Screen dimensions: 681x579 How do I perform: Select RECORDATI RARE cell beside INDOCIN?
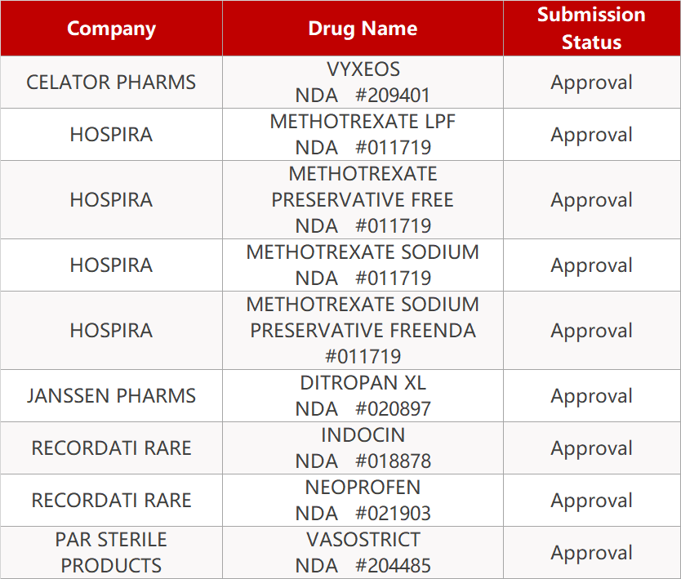(111, 448)
